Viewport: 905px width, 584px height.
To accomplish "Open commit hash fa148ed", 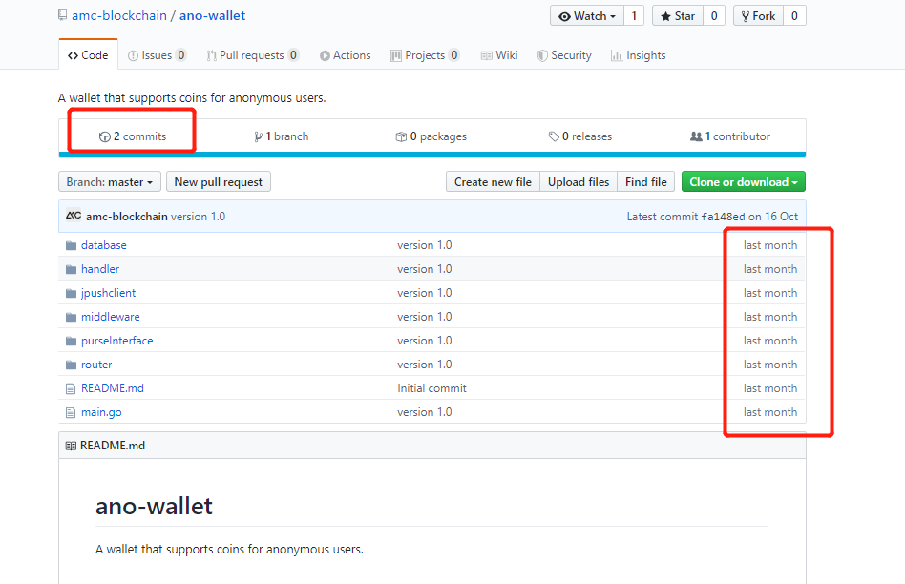I will tap(723, 217).
